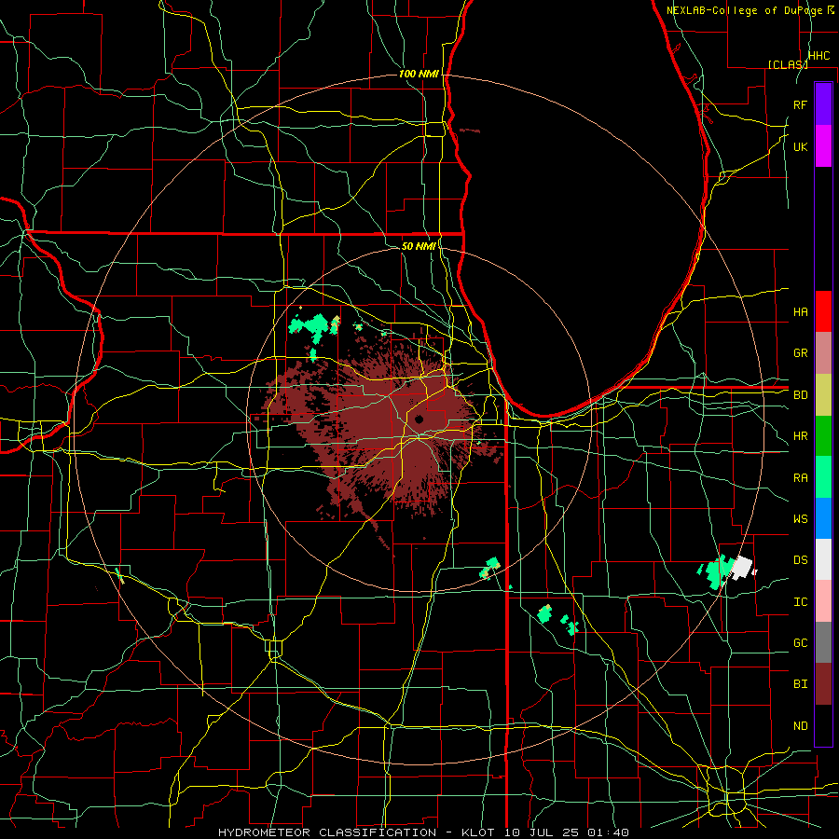Click the BI legend label
The height and width of the screenshot is (839, 839).
coord(801,684)
